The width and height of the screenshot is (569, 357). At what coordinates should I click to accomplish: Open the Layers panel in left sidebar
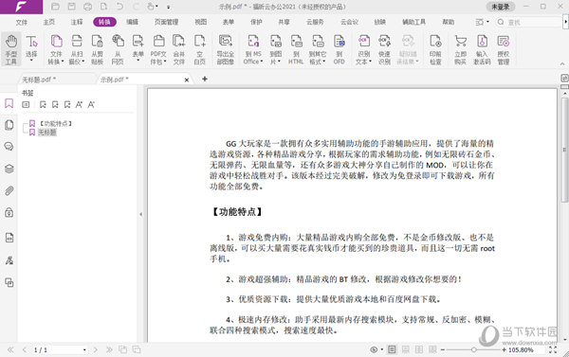tap(9, 169)
